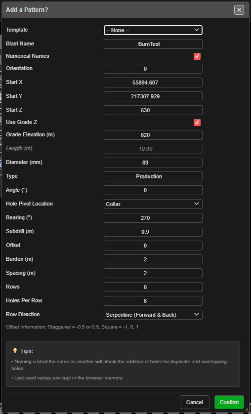This screenshot has width=251, height=414.
Task: Click the 'Naming a blast' tip text
Action: 119,365
